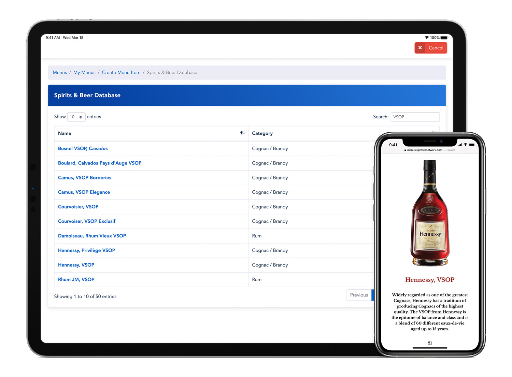512x377 pixels.
Task: Tap the phone cellular signal icon
Action: [x=460, y=145]
